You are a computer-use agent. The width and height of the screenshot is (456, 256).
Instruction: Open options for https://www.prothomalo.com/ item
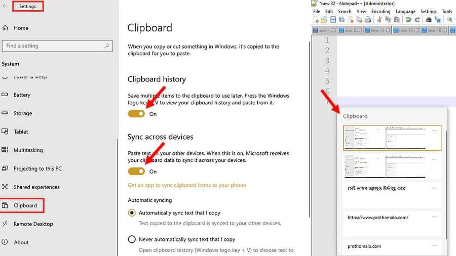click(x=434, y=217)
